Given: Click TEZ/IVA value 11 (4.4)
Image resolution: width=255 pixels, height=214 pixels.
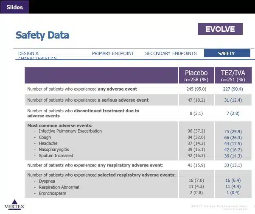Looking at the screenshot, I should coord(233,186).
